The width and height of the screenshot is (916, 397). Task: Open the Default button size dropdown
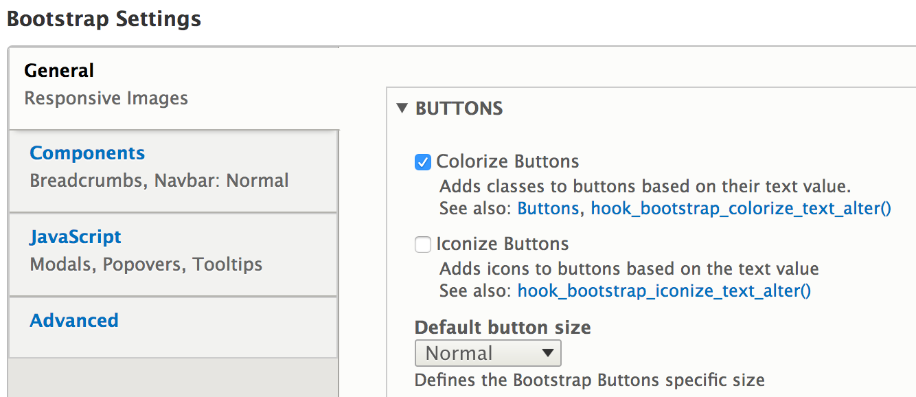(488, 353)
